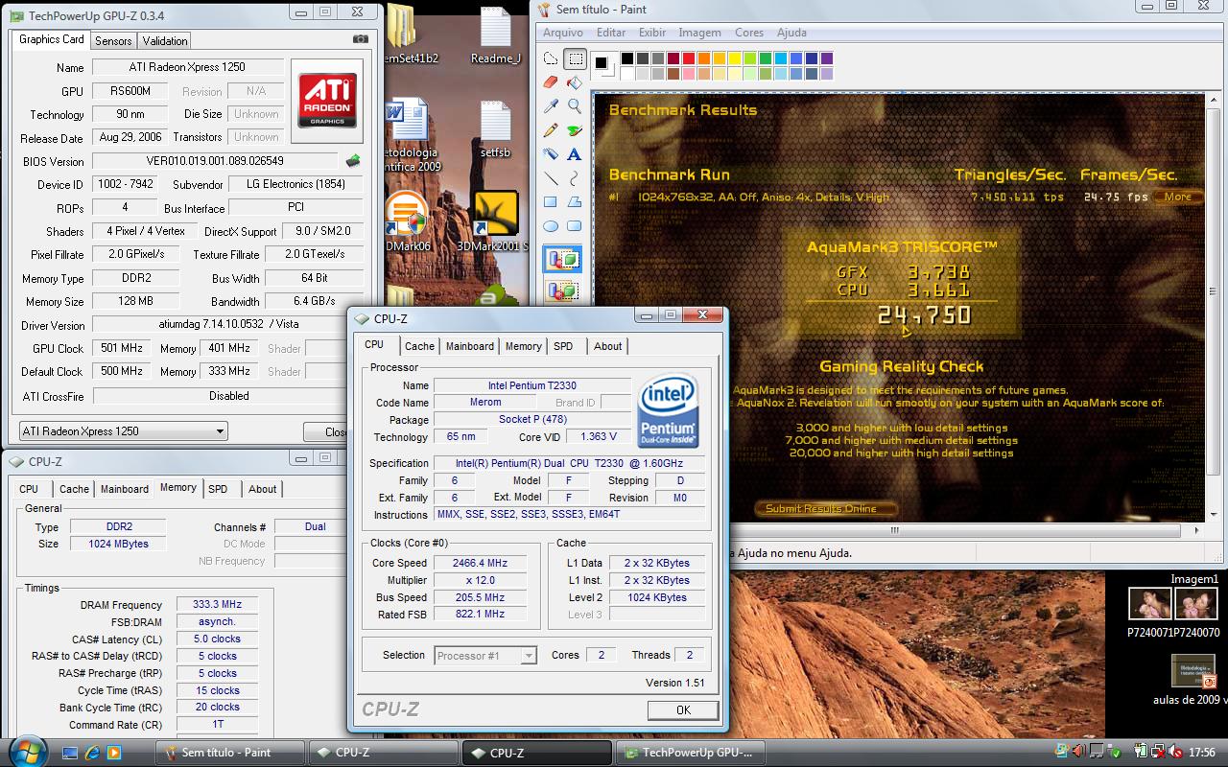Switch to CPU tab in background CPU-Z window
This screenshot has width=1228, height=767.
(x=30, y=489)
